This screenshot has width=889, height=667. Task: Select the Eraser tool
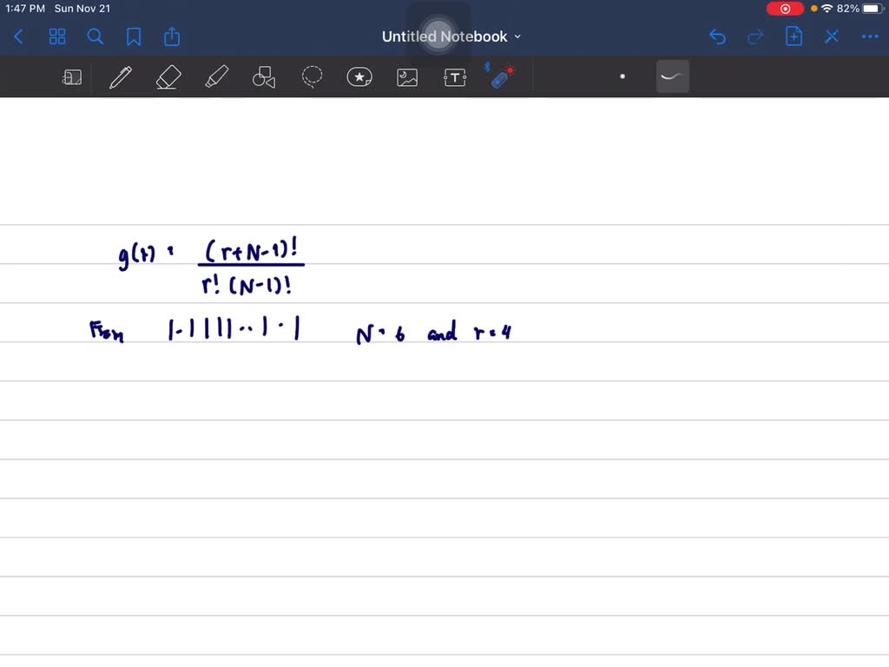point(168,76)
